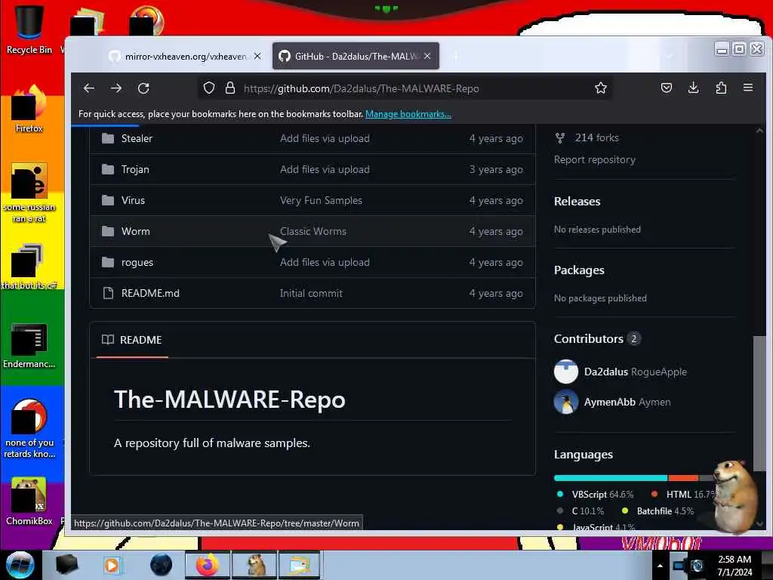Click the orange HTML segment of language bar
Viewport: 773px width, 580px height.
click(x=682, y=478)
